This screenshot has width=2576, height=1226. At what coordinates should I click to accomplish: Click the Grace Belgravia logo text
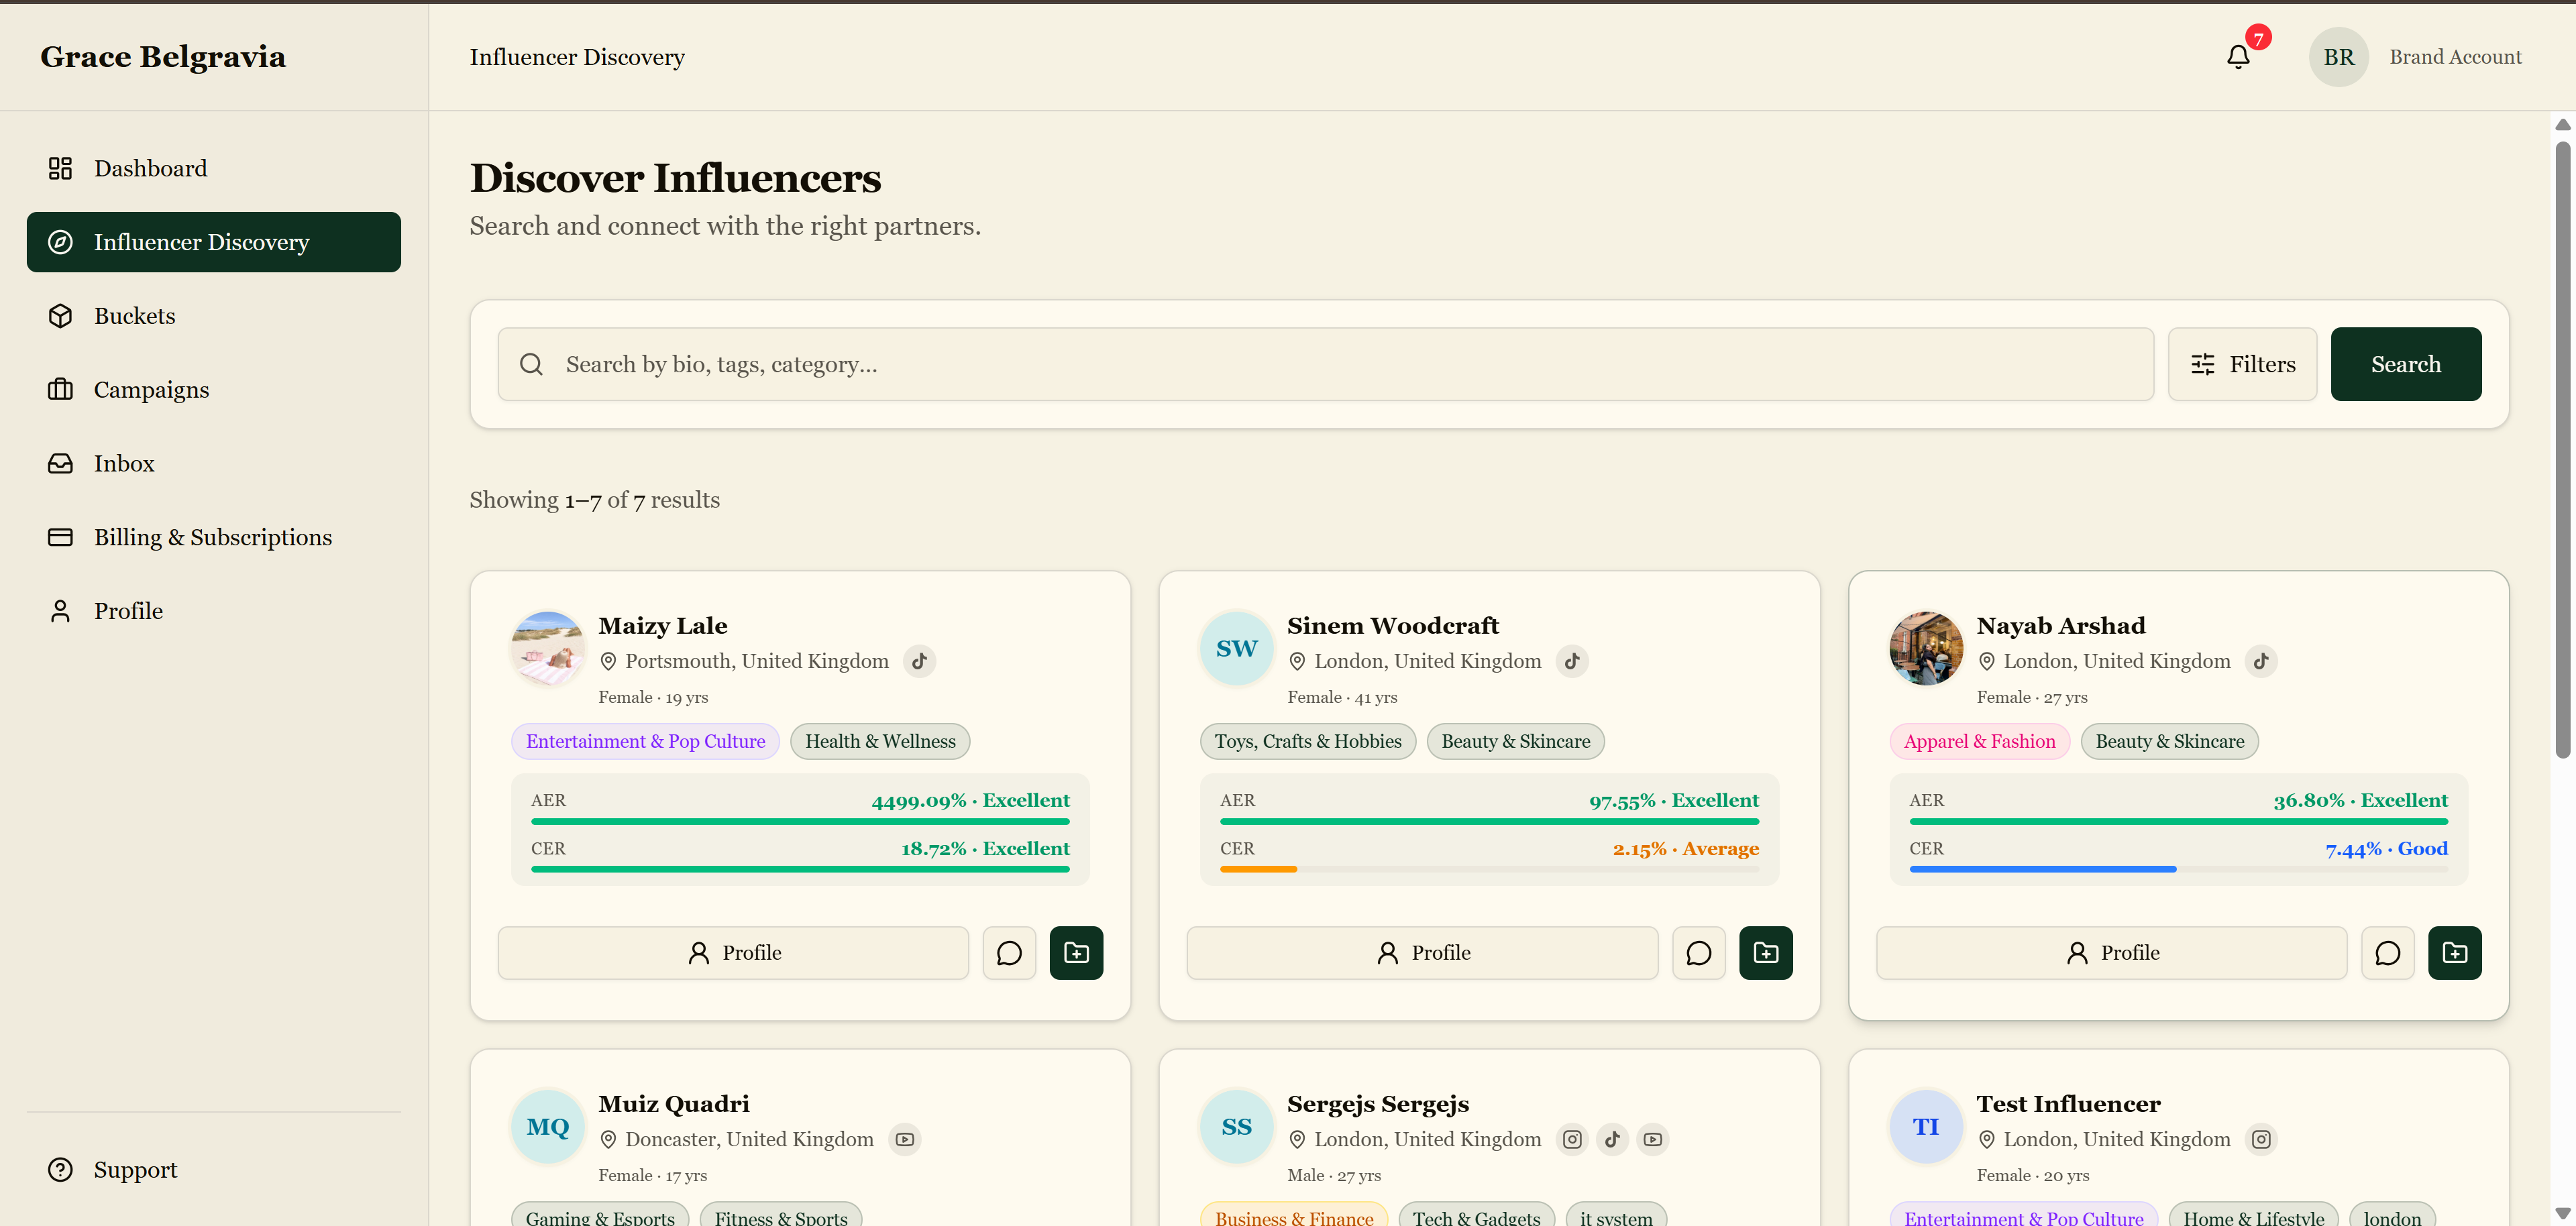[x=163, y=57]
